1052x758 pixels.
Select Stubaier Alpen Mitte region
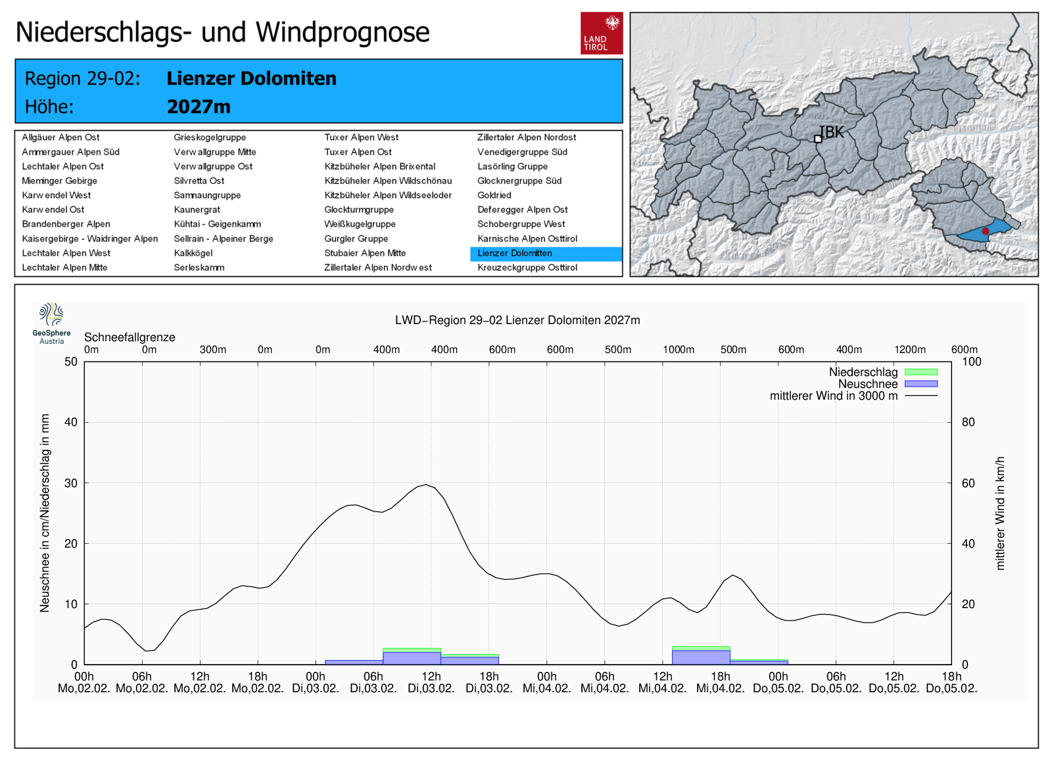click(x=364, y=253)
